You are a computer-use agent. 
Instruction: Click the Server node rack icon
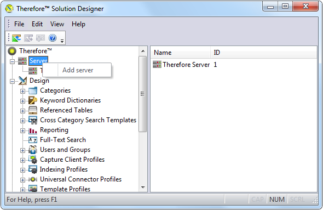[x=22, y=61]
